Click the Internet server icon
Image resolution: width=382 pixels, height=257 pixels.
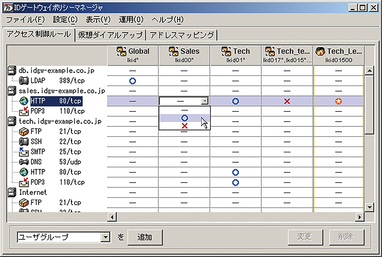pyautogui.click(x=12, y=192)
